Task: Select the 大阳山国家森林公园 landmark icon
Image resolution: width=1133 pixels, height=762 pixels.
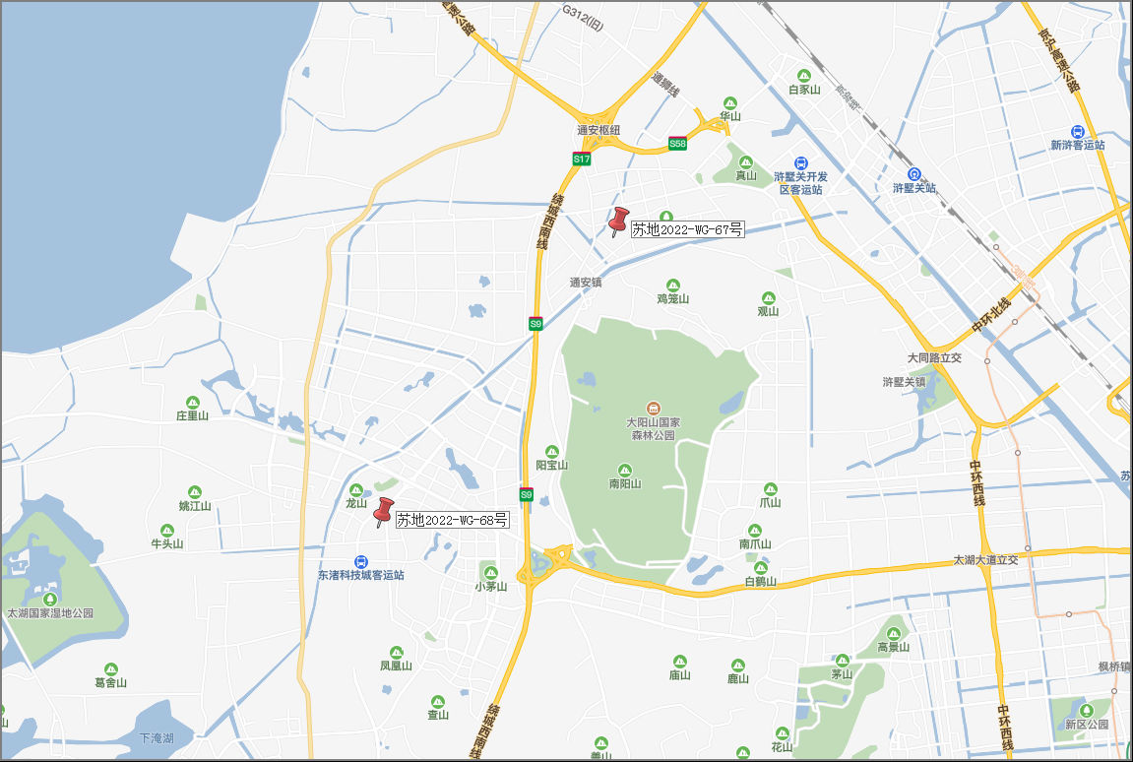Action: click(654, 409)
